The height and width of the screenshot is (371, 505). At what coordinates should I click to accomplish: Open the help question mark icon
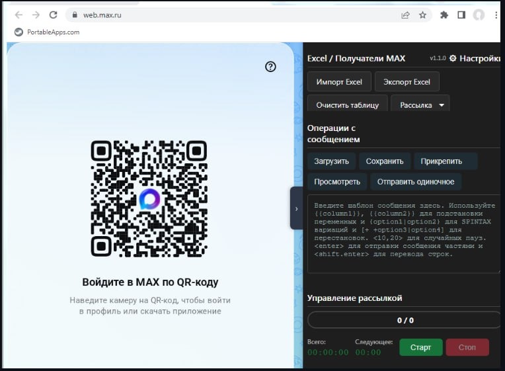(270, 67)
